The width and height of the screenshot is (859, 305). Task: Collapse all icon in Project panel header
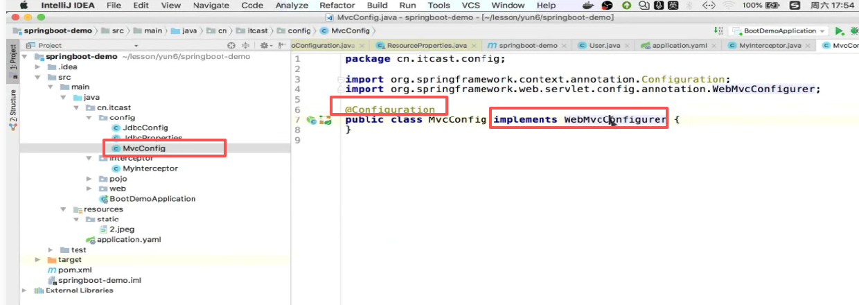point(245,46)
